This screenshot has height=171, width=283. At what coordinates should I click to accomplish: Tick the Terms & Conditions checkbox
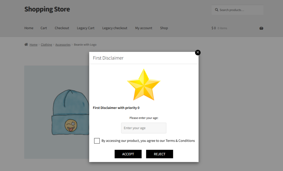tap(97, 141)
